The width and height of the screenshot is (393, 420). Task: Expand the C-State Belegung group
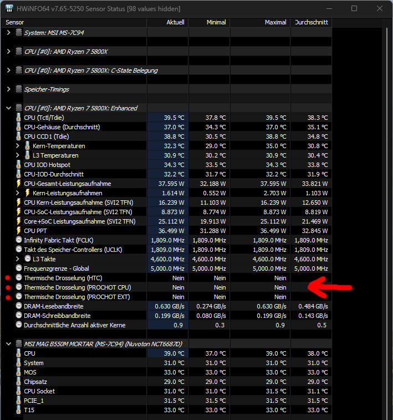click(8, 70)
